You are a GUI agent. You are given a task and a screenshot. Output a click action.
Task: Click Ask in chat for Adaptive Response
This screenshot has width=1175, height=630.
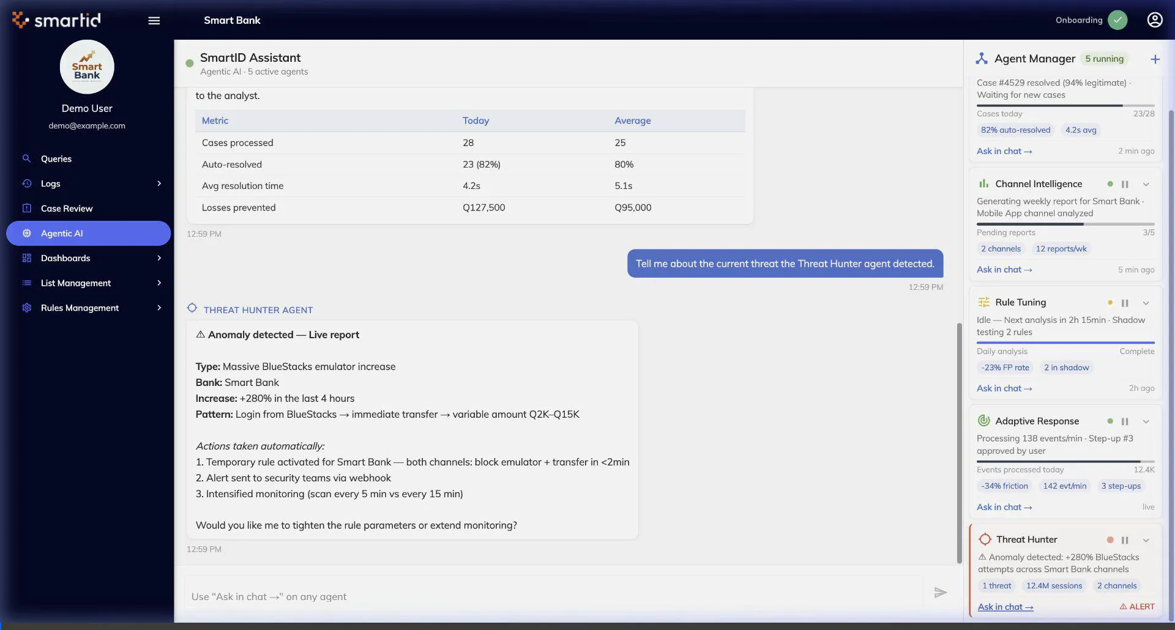[1004, 507]
